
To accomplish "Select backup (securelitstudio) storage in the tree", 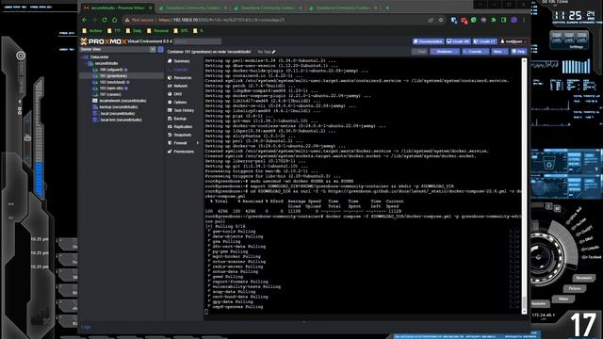I will [x=119, y=107].
